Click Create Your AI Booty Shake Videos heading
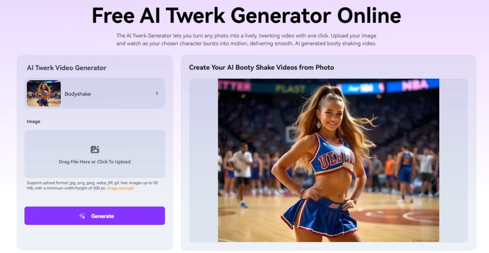This screenshot has height=253, width=489. click(261, 67)
